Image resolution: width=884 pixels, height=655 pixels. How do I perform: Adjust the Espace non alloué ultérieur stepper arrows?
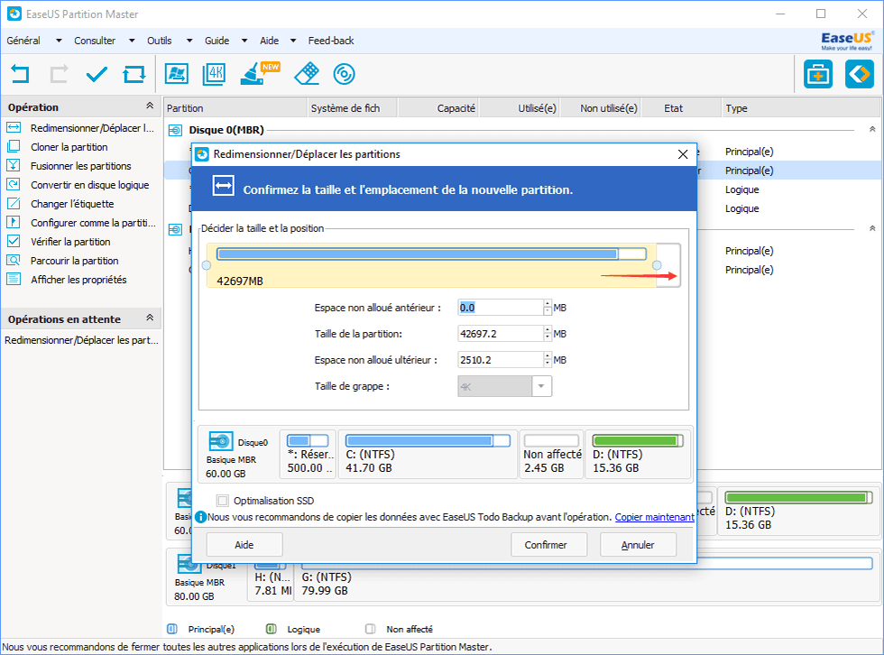pyautogui.click(x=548, y=360)
